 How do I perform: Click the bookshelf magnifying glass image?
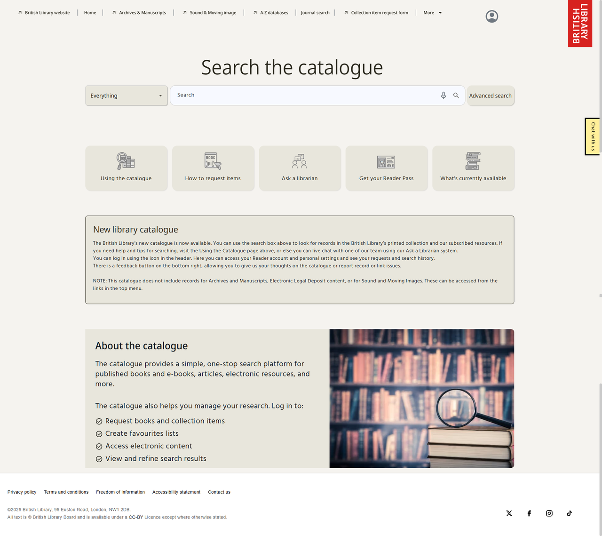click(x=422, y=399)
